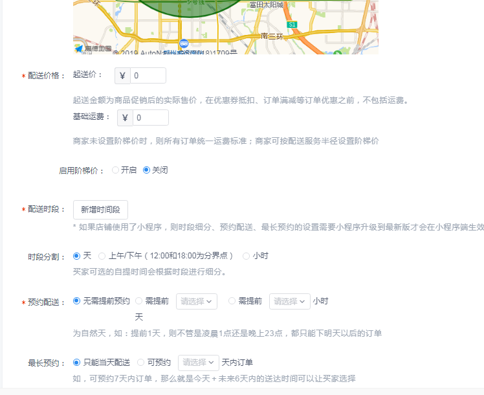Click the blue bus station marker on map
The width and height of the screenshot is (484, 395).
point(184,43)
